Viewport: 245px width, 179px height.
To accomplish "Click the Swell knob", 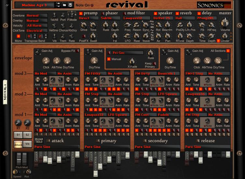I will pos(93,36).
